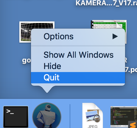
Task: Click the Preview loupe on JPEG icon
Action: click(96, 118)
